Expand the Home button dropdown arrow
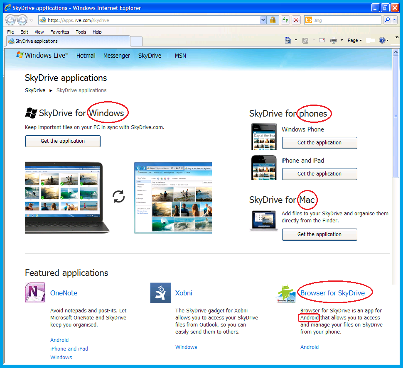 [296, 40]
